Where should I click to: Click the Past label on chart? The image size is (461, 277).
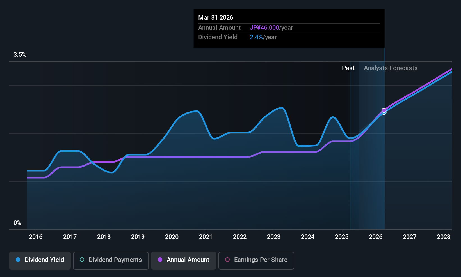[348, 68]
